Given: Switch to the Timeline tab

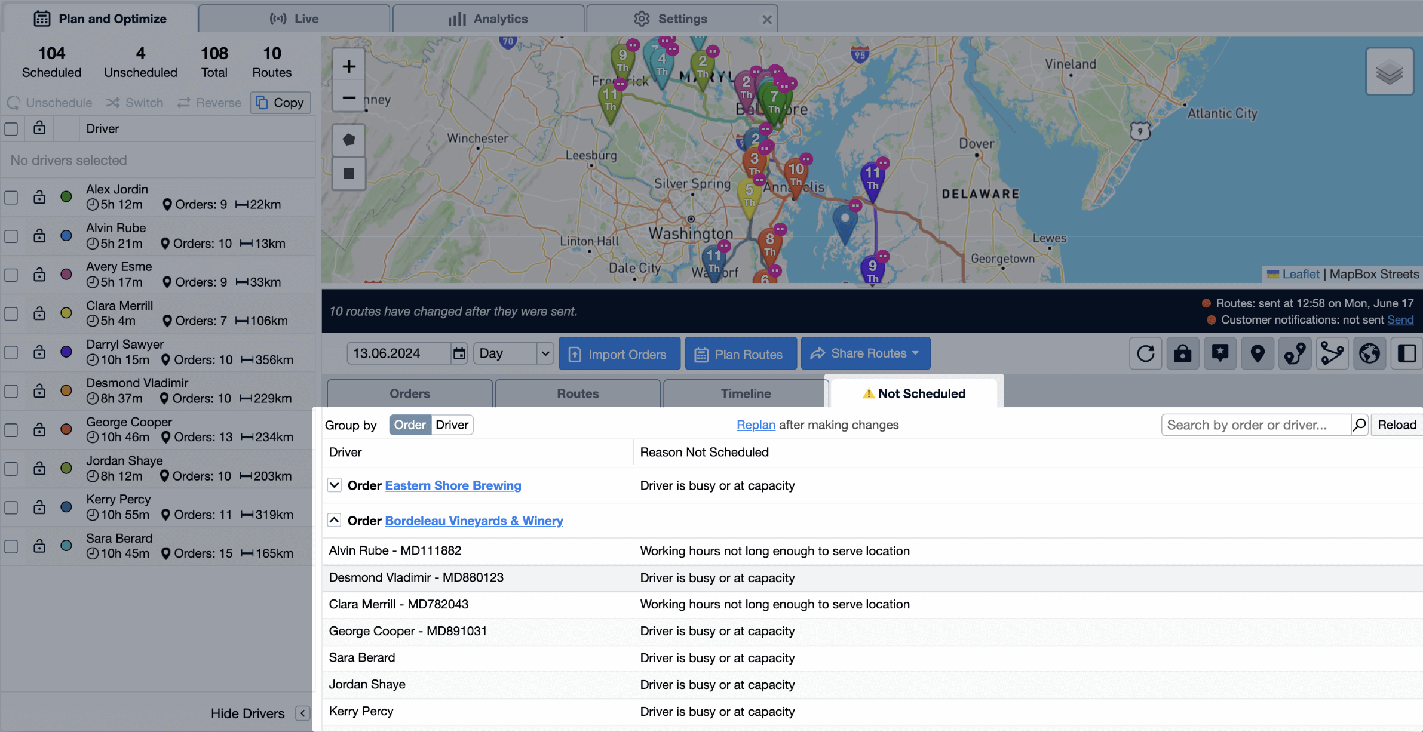Looking at the screenshot, I should tap(745, 393).
